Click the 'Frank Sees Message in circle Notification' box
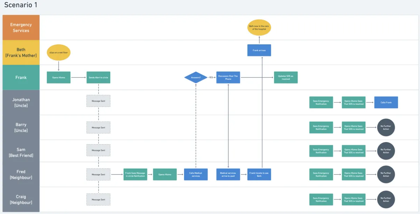Image resolution: width=420 pixels, height=214 pixels. [x=135, y=175]
